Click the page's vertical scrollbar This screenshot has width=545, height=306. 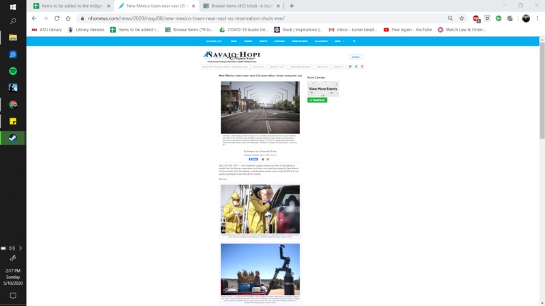[542, 102]
